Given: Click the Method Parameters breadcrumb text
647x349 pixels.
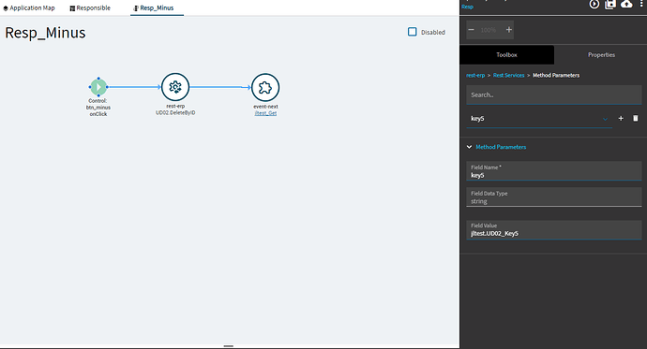Looking at the screenshot, I should 556,75.
